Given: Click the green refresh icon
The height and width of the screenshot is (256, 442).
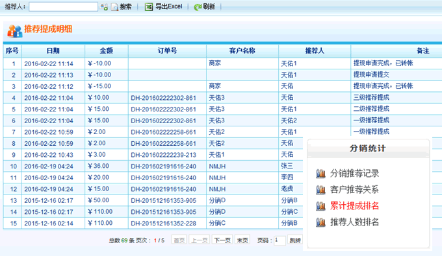Looking at the screenshot, I should pyautogui.click(x=198, y=7).
